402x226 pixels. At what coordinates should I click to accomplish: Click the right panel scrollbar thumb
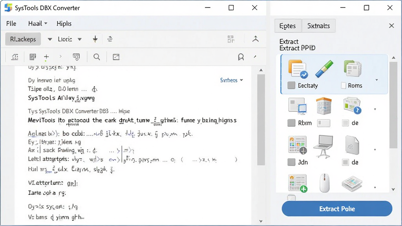click(x=393, y=105)
